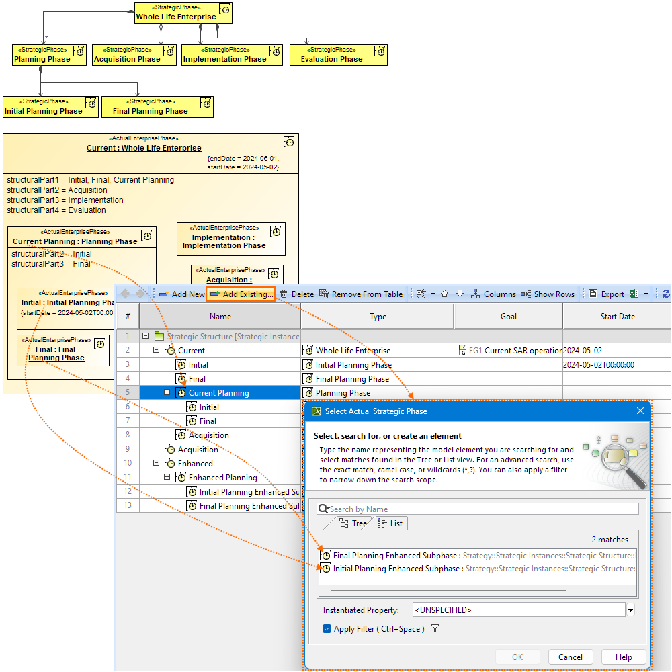Image resolution: width=672 pixels, height=672 pixels.
Task: Click the Final Planning Phase type cell
Action: (x=377, y=379)
